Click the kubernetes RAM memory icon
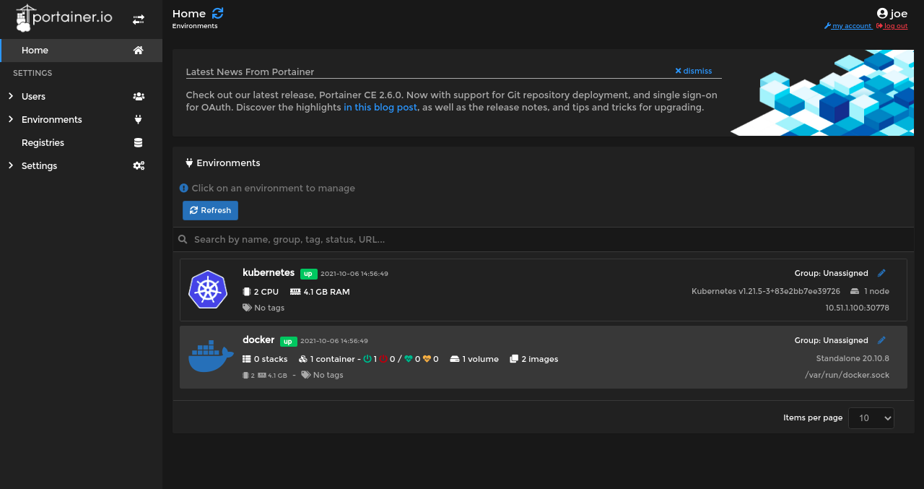Viewport: 924px width, 489px height. [x=295, y=292]
